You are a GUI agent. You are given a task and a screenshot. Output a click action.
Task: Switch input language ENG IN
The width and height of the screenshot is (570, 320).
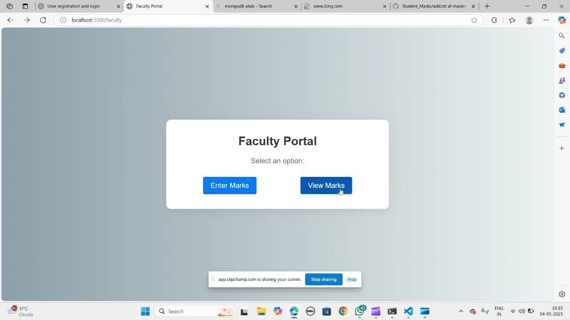pos(499,311)
